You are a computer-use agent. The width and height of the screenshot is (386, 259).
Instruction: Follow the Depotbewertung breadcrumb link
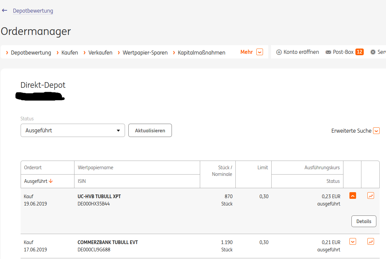(x=33, y=11)
